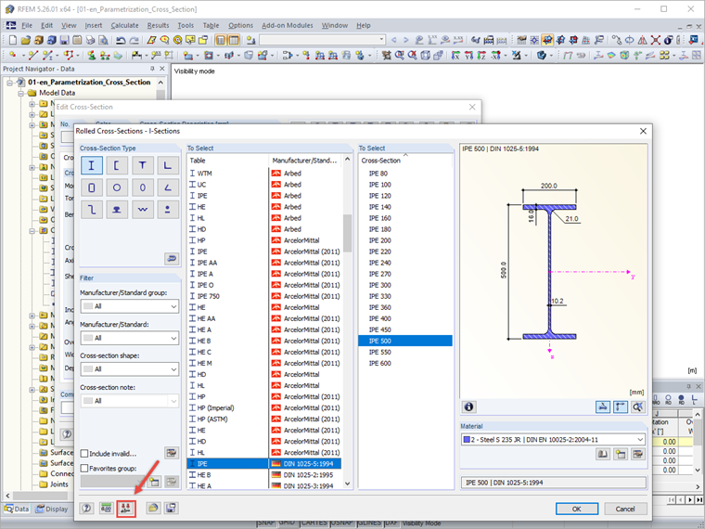Open the Material dropdown
705x529 pixels.
553,440
